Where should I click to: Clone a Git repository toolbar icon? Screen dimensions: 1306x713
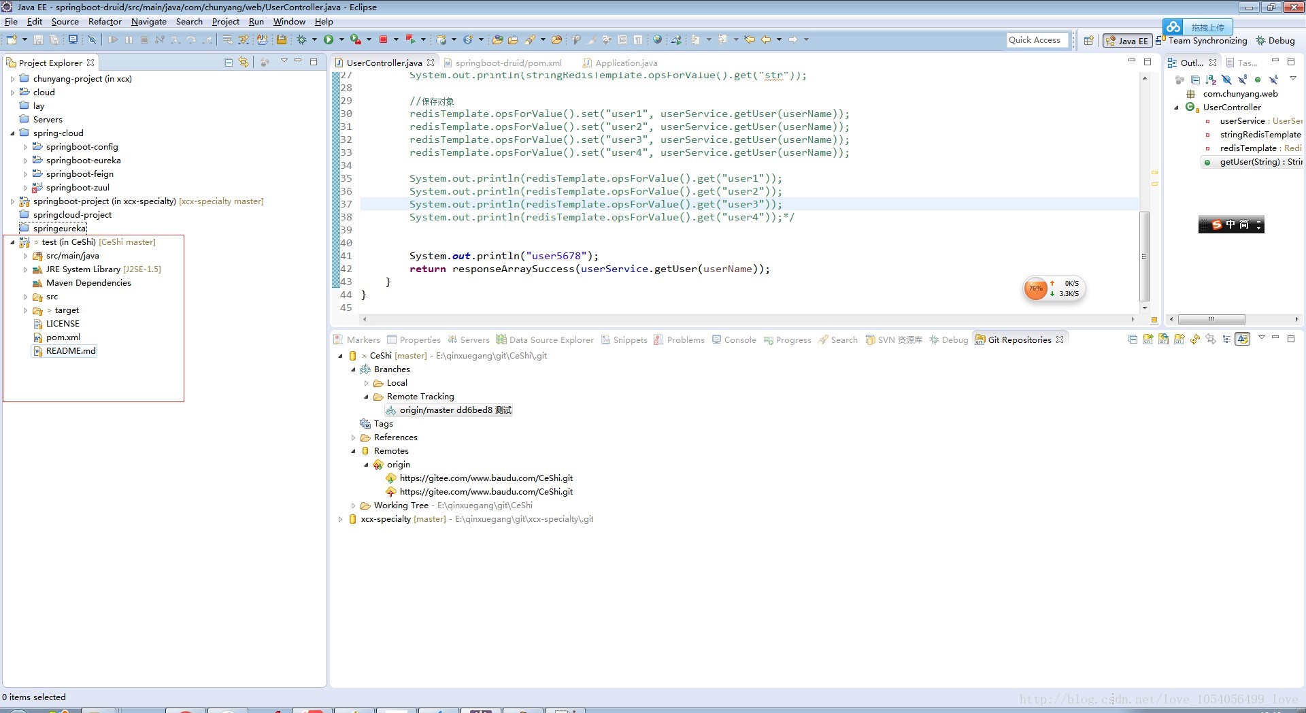pos(1163,339)
